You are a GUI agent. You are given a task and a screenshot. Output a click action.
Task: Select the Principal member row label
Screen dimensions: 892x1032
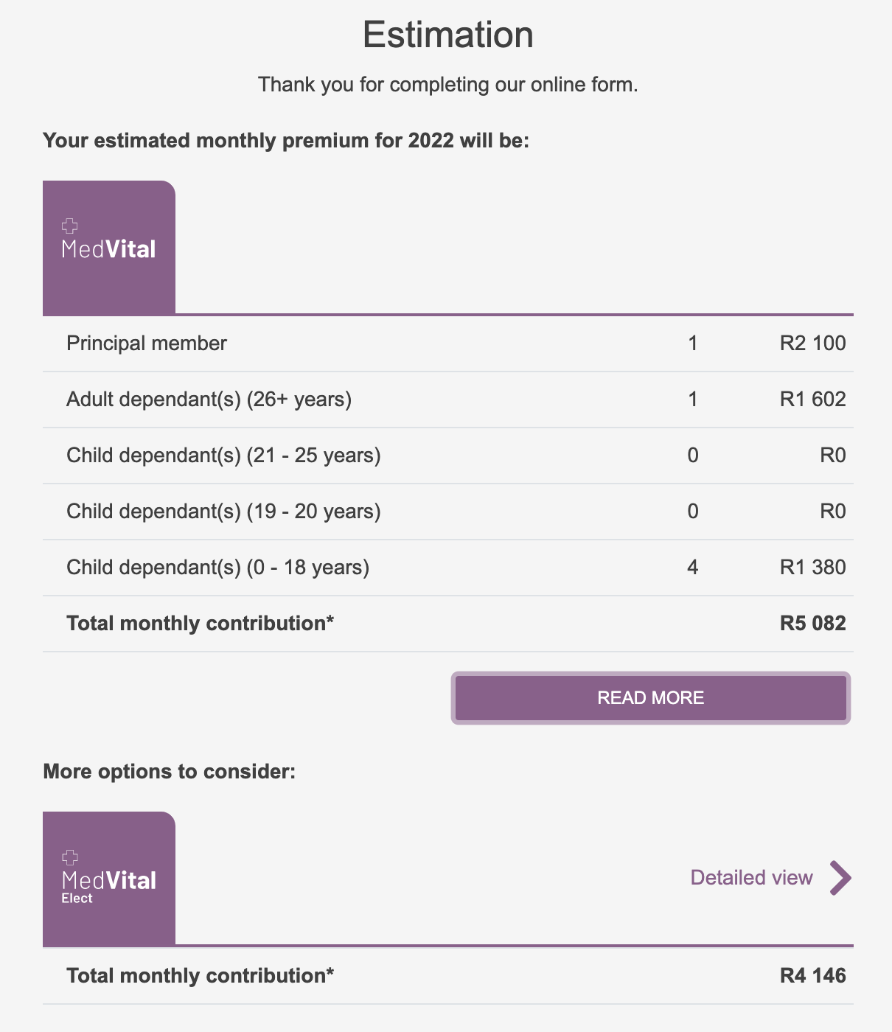[x=147, y=344]
